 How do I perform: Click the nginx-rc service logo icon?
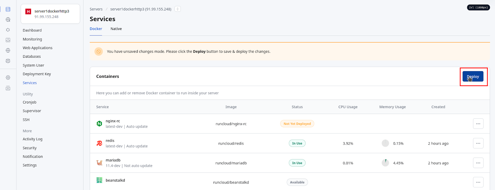(x=99, y=124)
